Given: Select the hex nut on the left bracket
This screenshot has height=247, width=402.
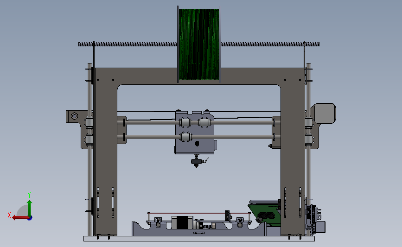Looking at the screenshot, I should click(x=74, y=116).
